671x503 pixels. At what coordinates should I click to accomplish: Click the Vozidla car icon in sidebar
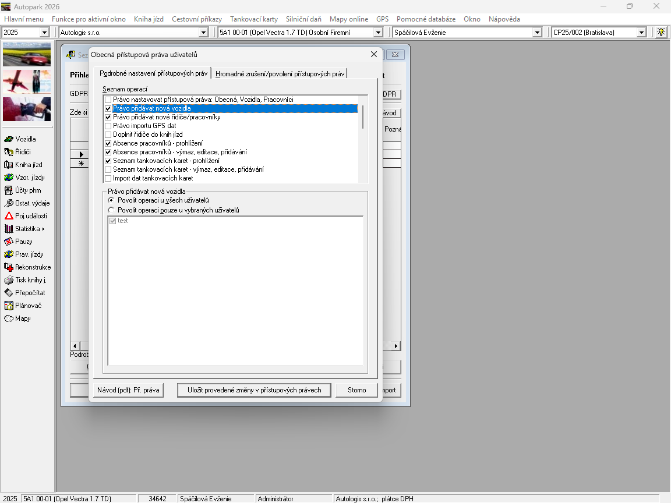click(9, 139)
